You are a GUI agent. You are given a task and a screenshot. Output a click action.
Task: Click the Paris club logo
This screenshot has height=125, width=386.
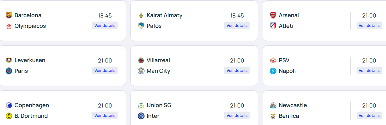click(x=9, y=71)
